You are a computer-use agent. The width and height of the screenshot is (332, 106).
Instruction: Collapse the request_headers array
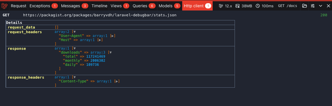point(75,32)
